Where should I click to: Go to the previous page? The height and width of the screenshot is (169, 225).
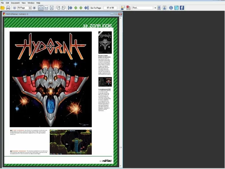(x=76, y=8)
